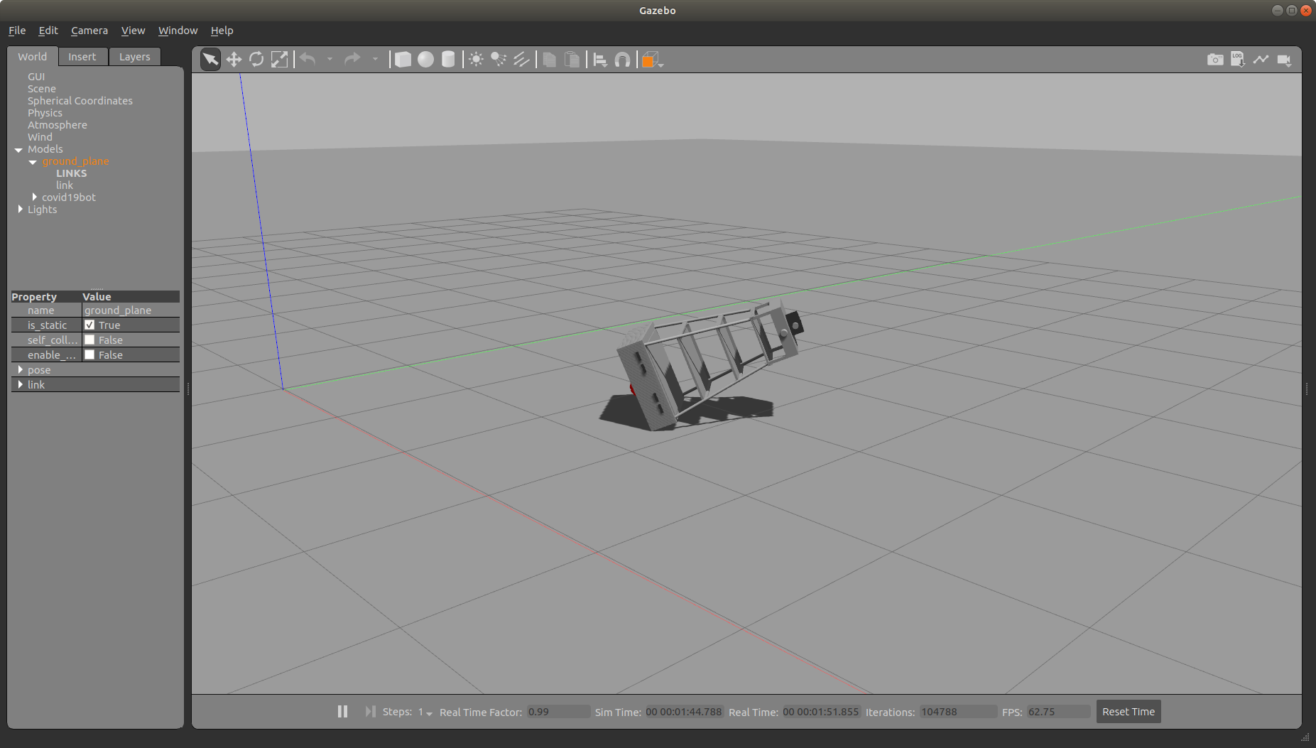
Task: Switch to the Layers tab
Action: point(135,57)
